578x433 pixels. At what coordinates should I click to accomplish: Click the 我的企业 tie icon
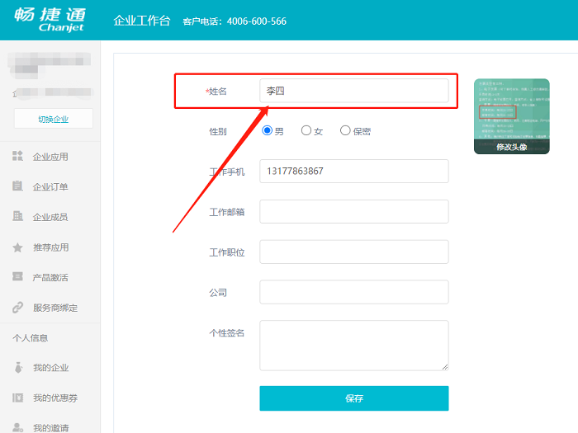[18, 368]
